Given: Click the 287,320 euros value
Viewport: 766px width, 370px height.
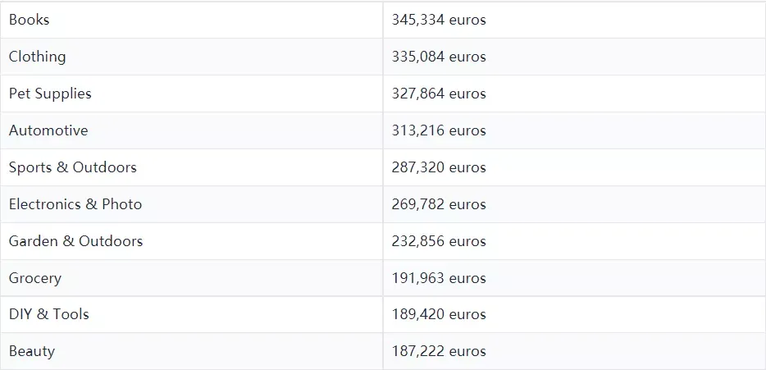Looking at the screenshot, I should click(439, 167).
